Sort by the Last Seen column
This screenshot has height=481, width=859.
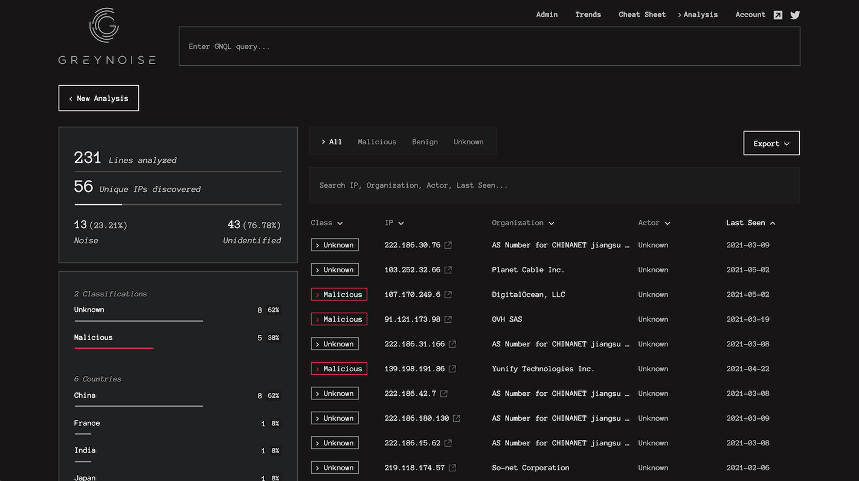750,223
